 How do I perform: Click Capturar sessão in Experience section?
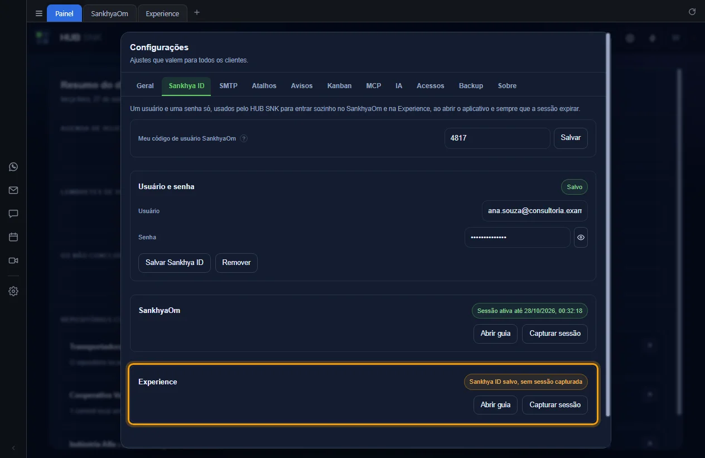[555, 405]
